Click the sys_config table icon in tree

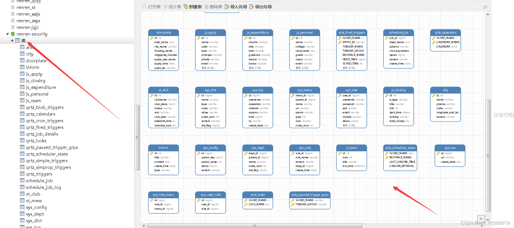[x=22, y=207]
